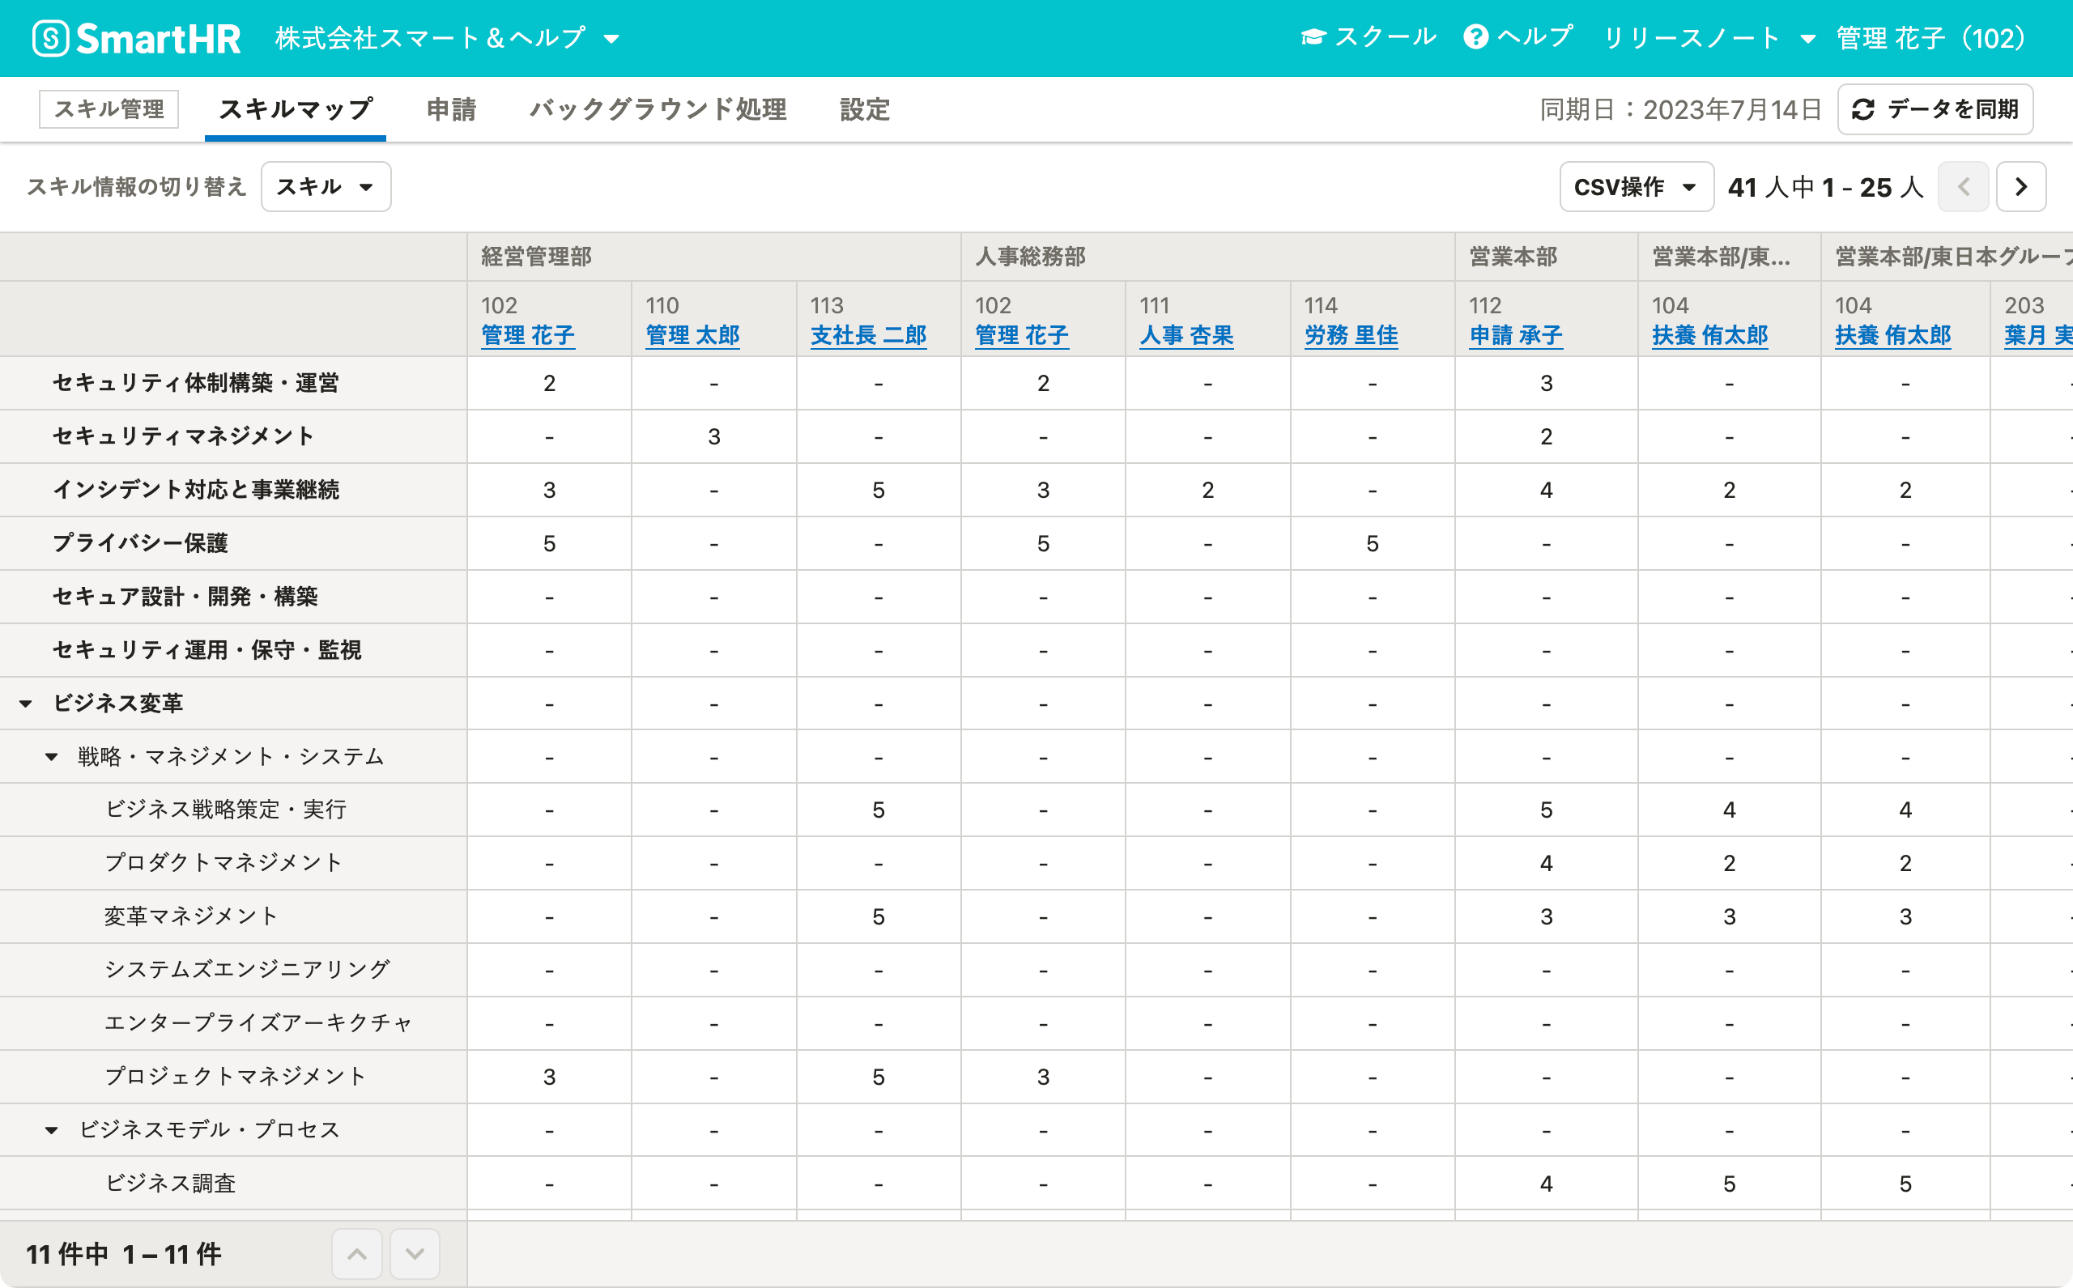This screenshot has width=2073, height=1288.
Task: Switch to the 申請 tab
Action: coord(451,109)
